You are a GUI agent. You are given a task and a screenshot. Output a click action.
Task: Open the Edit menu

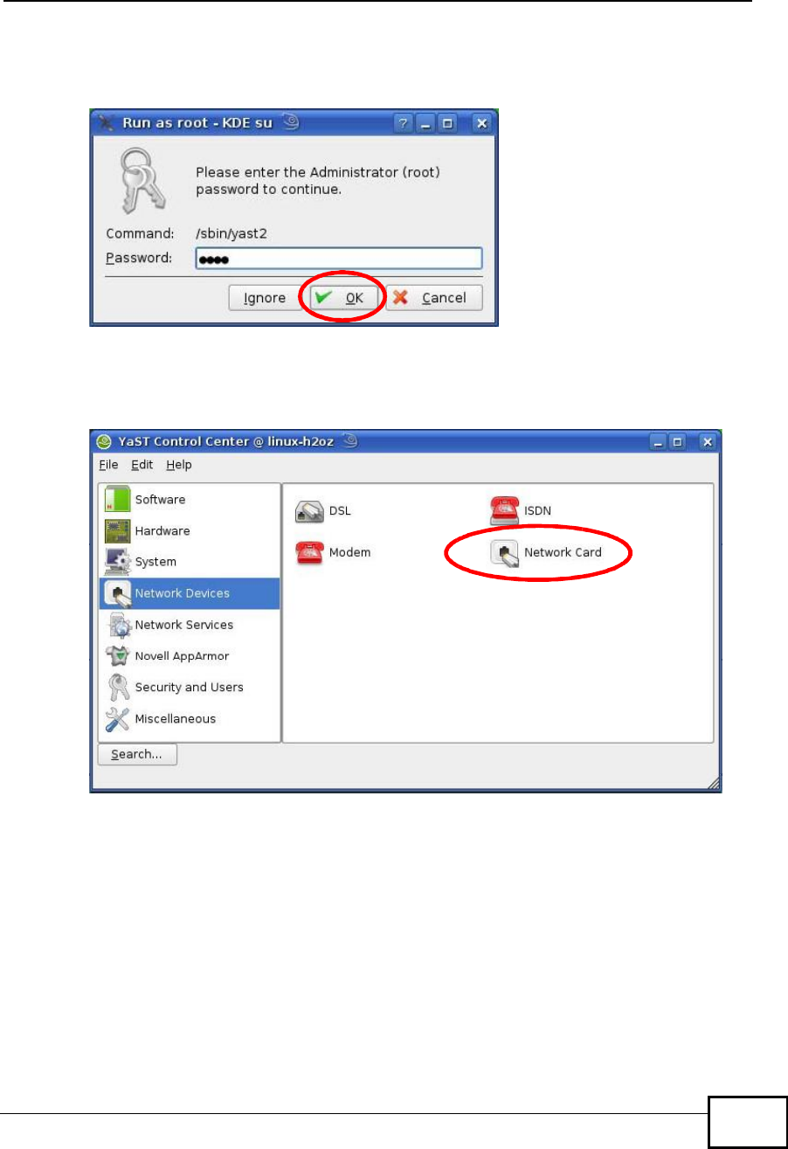pyautogui.click(x=142, y=465)
